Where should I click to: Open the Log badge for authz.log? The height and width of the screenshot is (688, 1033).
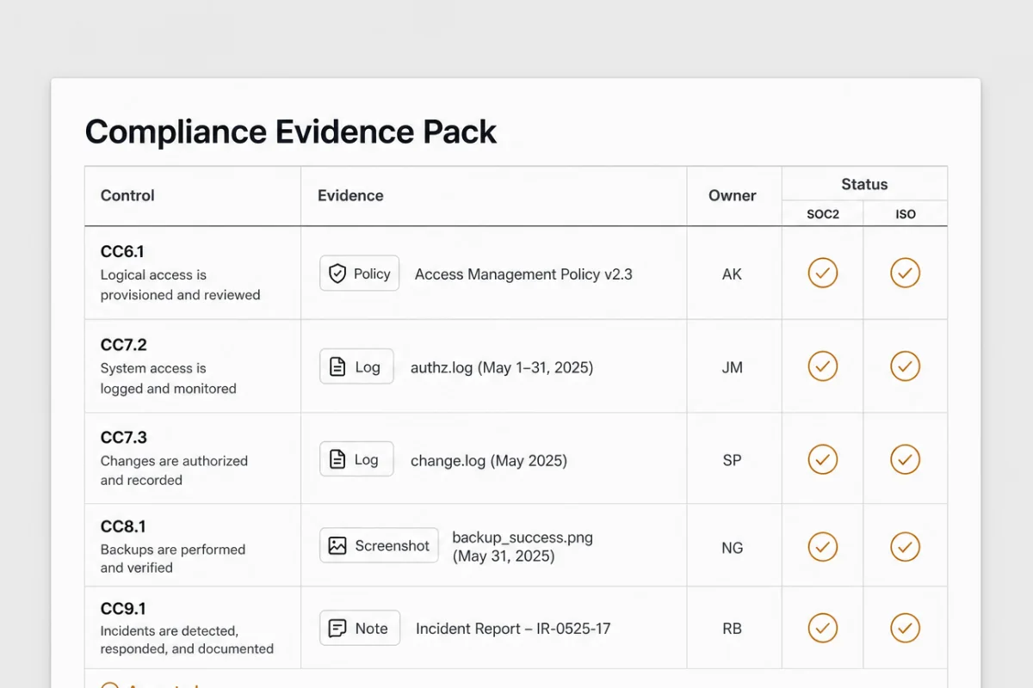click(356, 366)
